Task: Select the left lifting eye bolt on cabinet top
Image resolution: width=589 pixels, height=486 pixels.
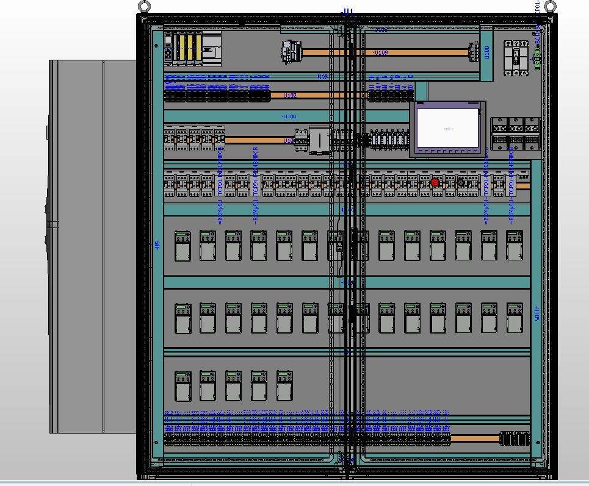Action: pyautogui.click(x=144, y=7)
